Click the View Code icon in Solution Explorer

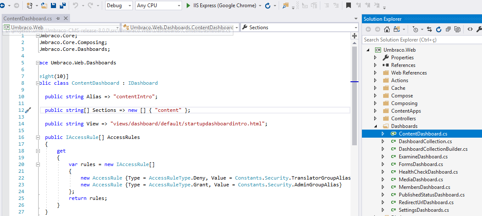(470, 30)
